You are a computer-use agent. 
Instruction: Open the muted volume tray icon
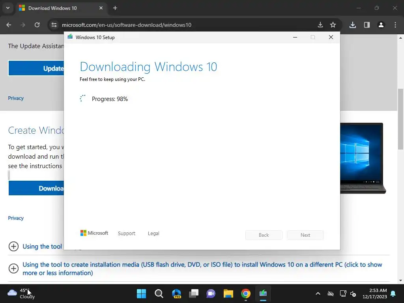[x=353, y=294]
